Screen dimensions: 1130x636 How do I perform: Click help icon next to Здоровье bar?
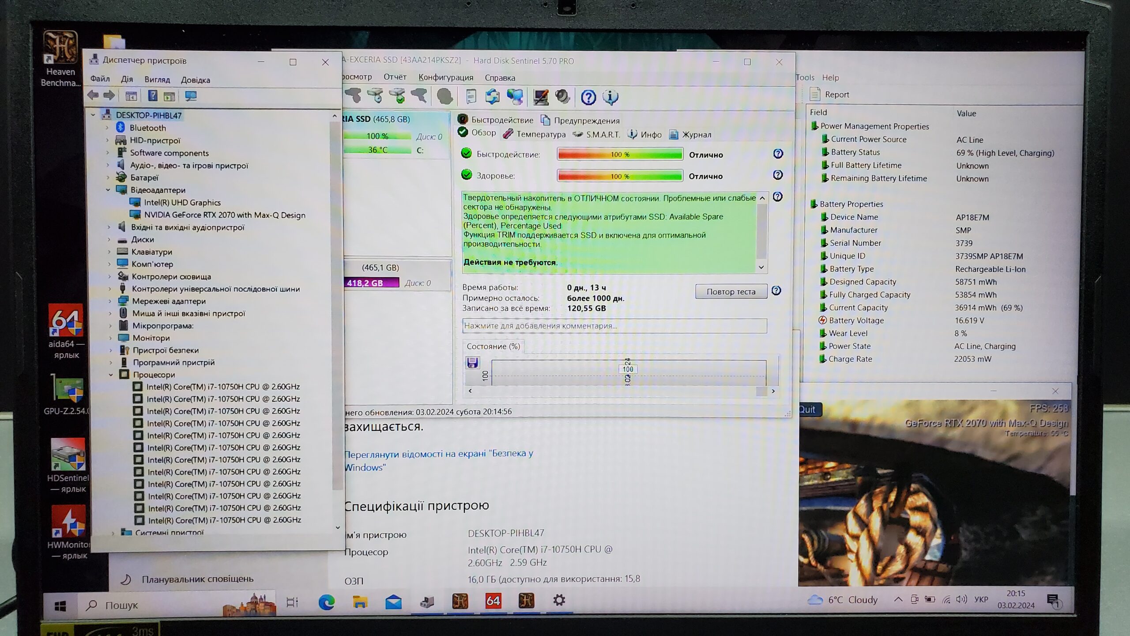(778, 175)
